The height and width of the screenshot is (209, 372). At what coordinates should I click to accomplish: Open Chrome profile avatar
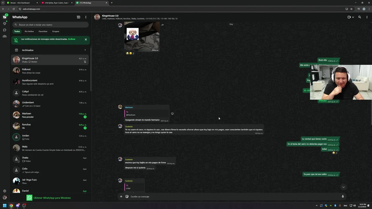364,9
